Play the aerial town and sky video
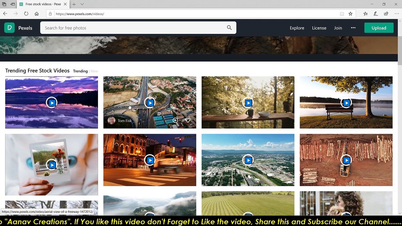The image size is (402, 226). (x=248, y=160)
